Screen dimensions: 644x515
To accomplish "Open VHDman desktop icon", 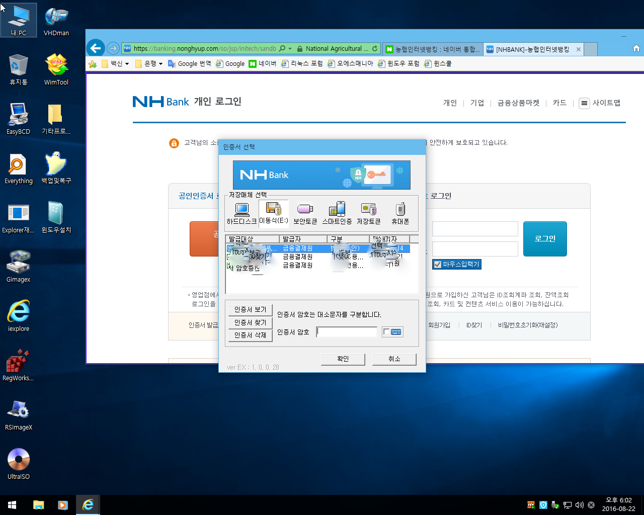I will click(x=56, y=21).
